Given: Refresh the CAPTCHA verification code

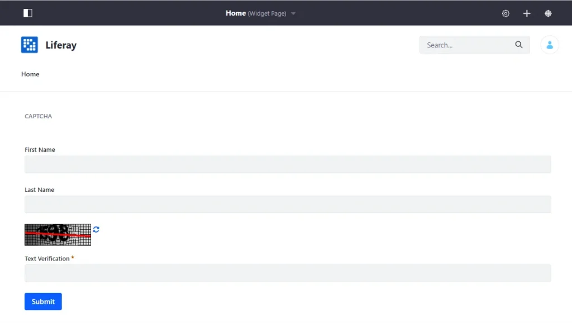Looking at the screenshot, I should pos(96,229).
